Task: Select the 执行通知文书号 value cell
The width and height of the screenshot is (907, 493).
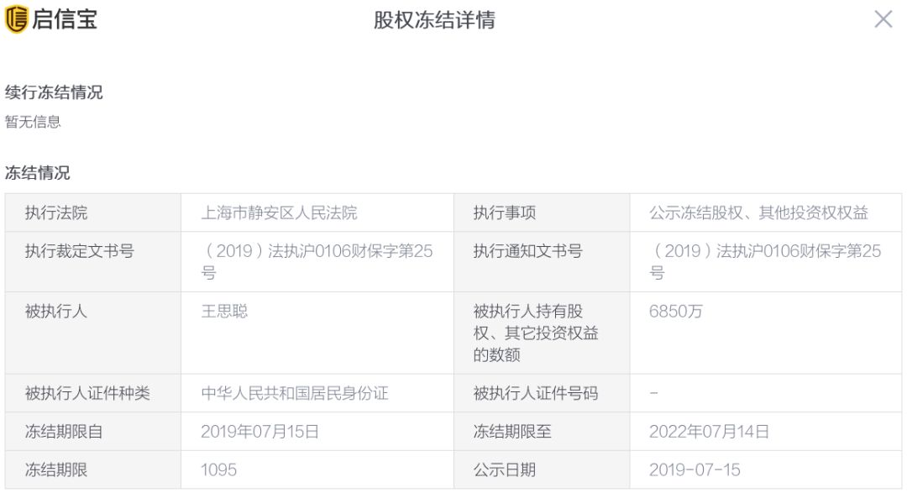Action: 765,261
